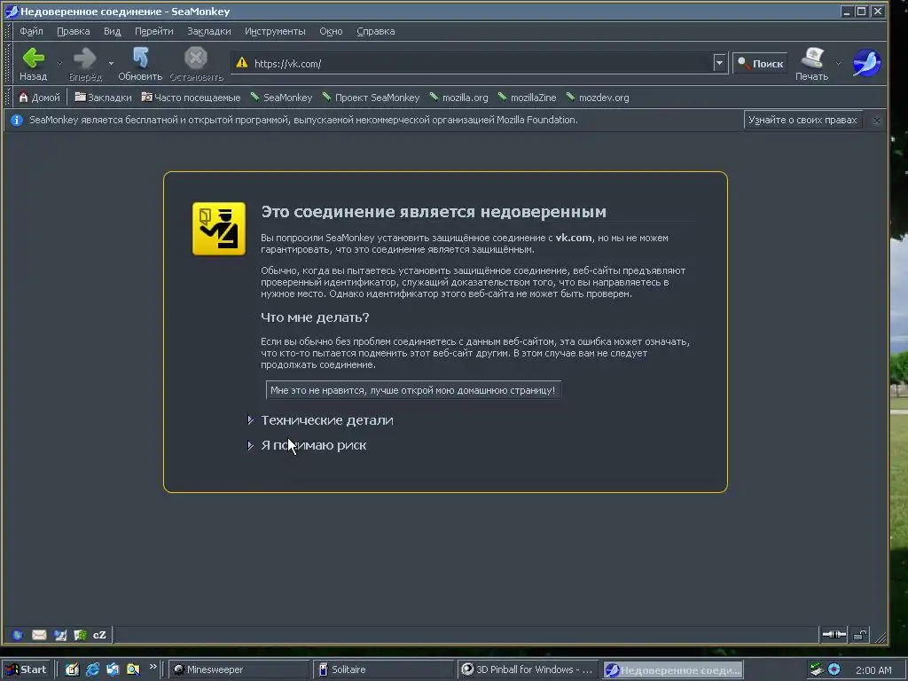Launch Internet Explorer from quick launch
This screenshot has height=681, width=908.
pos(92,669)
